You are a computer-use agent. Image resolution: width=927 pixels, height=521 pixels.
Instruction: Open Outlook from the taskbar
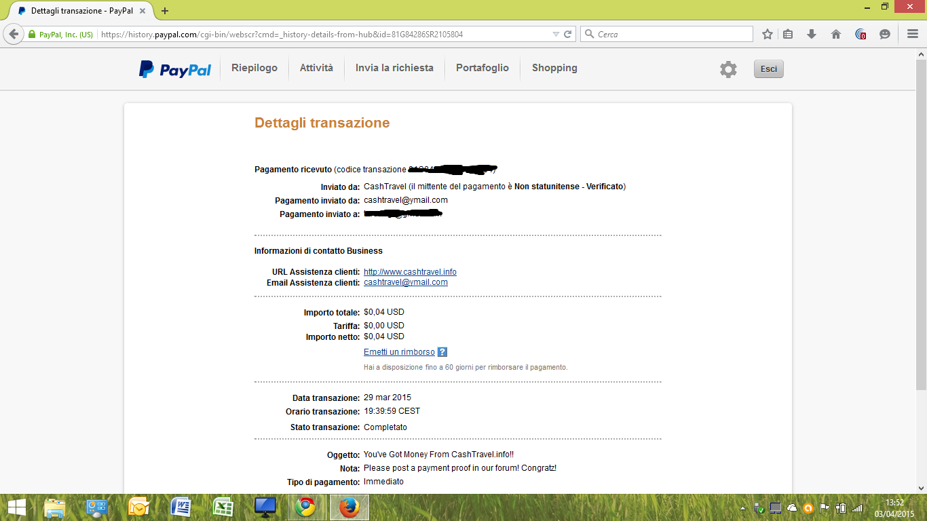click(x=138, y=507)
